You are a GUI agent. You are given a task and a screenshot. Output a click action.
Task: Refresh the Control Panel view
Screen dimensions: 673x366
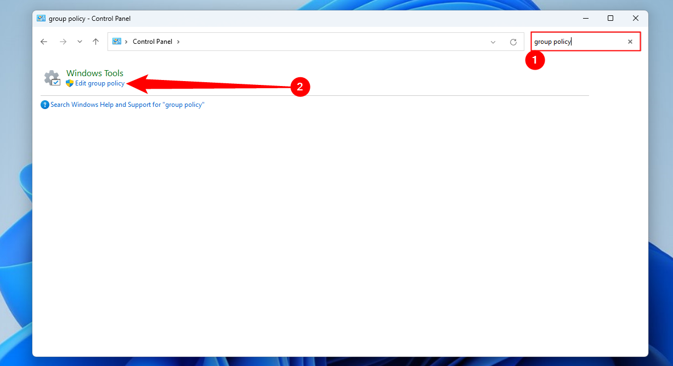click(513, 41)
